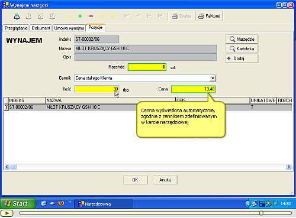
Task: Go to the last record arrow
Action: [x=160, y=16]
